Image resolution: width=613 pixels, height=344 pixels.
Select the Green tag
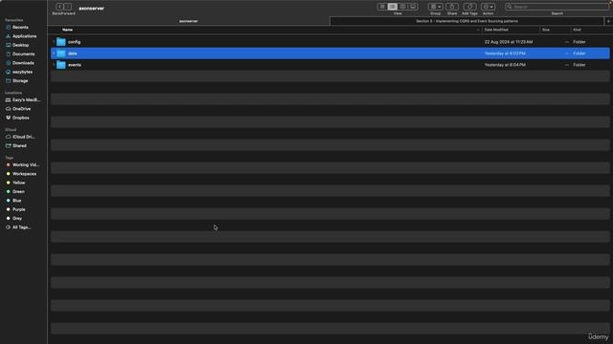[x=18, y=192]
